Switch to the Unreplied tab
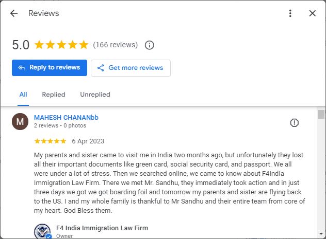Screen dimensions: 326x239 (95, 95)
